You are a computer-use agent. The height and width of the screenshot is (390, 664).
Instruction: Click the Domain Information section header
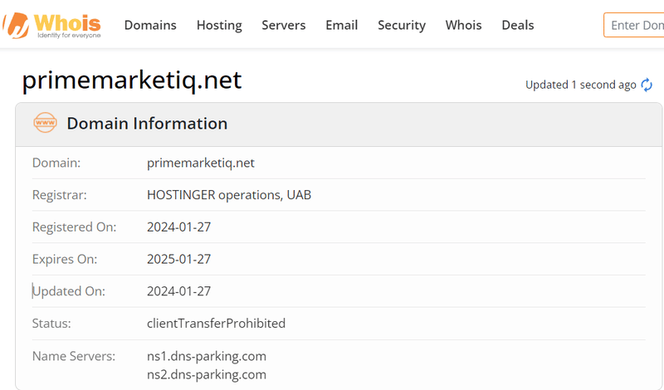pyautogui.click(x=147, y=124)
